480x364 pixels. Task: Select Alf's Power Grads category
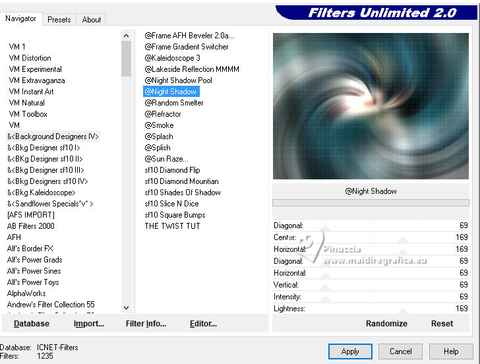point(34,260)
